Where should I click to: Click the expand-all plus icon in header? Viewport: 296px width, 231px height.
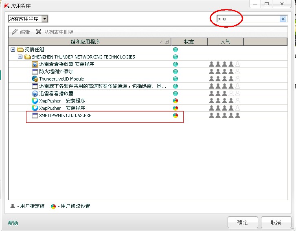tap(167, 41)
